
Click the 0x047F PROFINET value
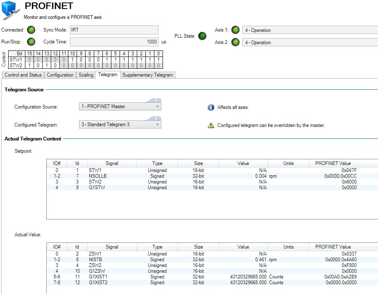click(349, 170)
